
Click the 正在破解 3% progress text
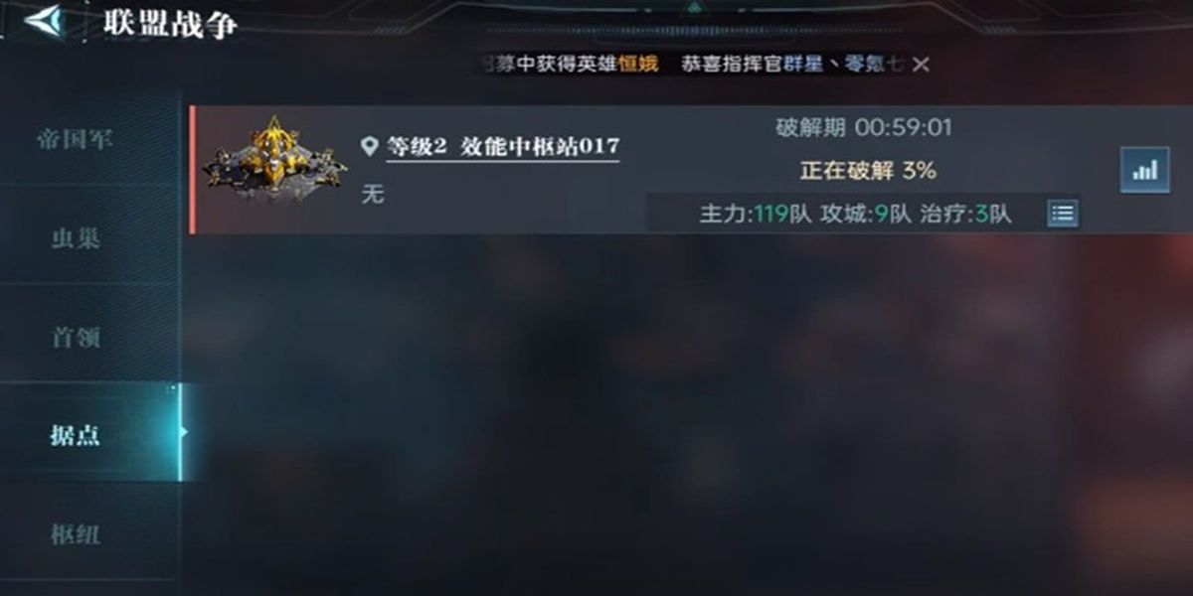(x=868, y=171)
